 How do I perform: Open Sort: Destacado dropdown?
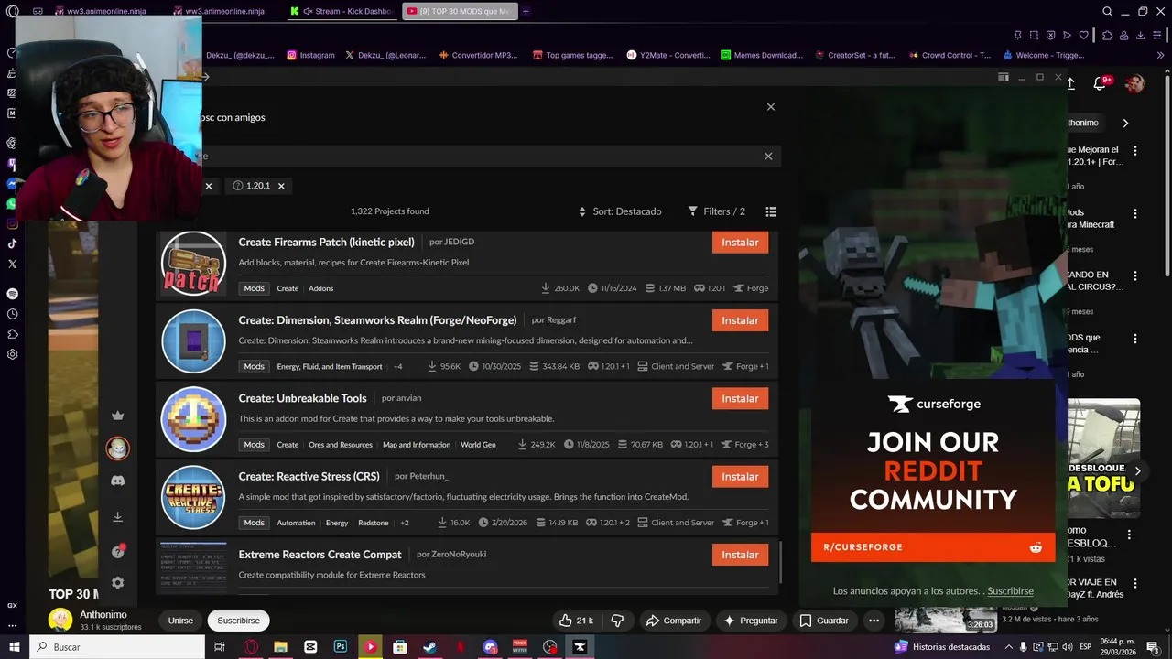620,211
